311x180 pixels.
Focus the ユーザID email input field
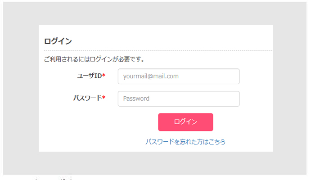[x=178, y=76]
